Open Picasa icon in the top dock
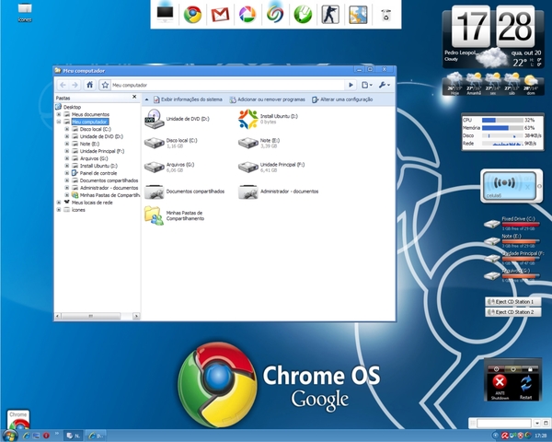 point(247,15)
